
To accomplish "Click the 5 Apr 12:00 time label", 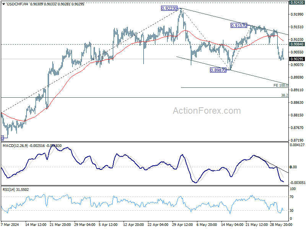I will click(108, 224).
